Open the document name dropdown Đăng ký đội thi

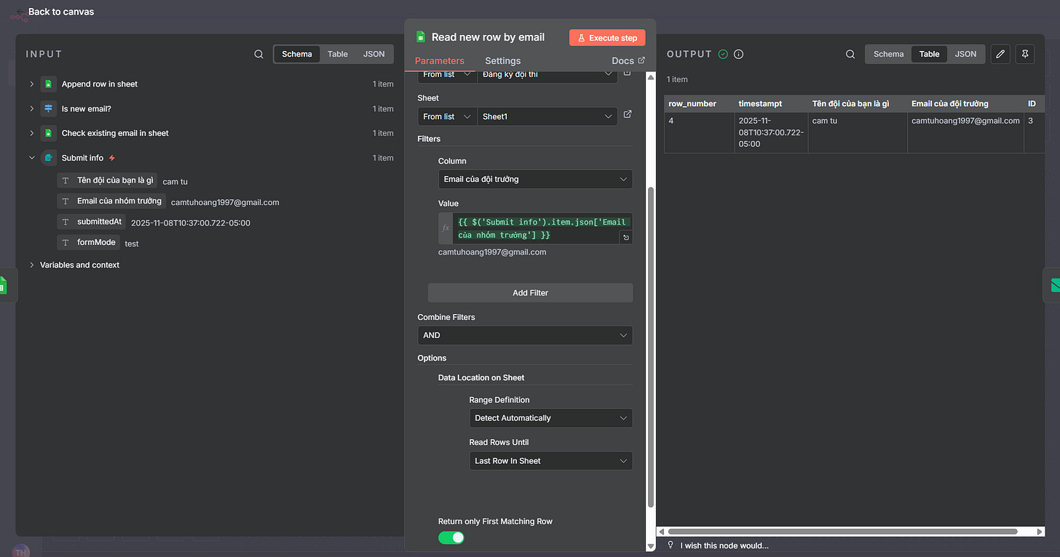[547, 74]
